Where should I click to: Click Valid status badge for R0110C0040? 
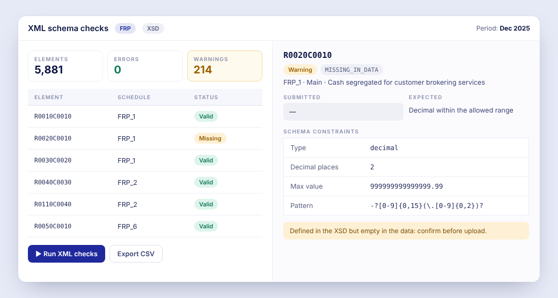click(x=205, y=205)
